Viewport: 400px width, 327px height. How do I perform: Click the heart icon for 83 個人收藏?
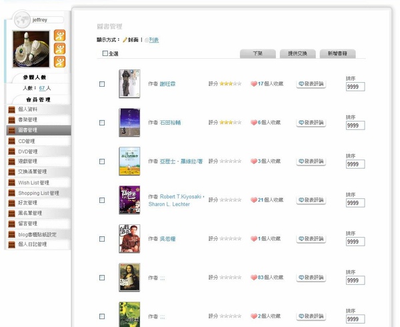coord(254,278)
